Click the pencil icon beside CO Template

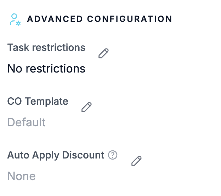pos(86,107)
